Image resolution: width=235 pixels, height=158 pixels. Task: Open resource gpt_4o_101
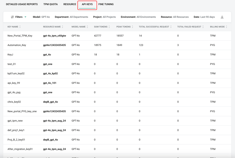[x=50, y=83]
